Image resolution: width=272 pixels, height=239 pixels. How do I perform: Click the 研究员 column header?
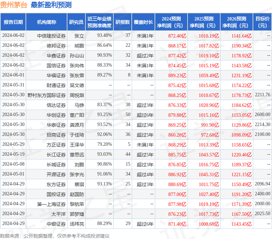coord(76,22)
